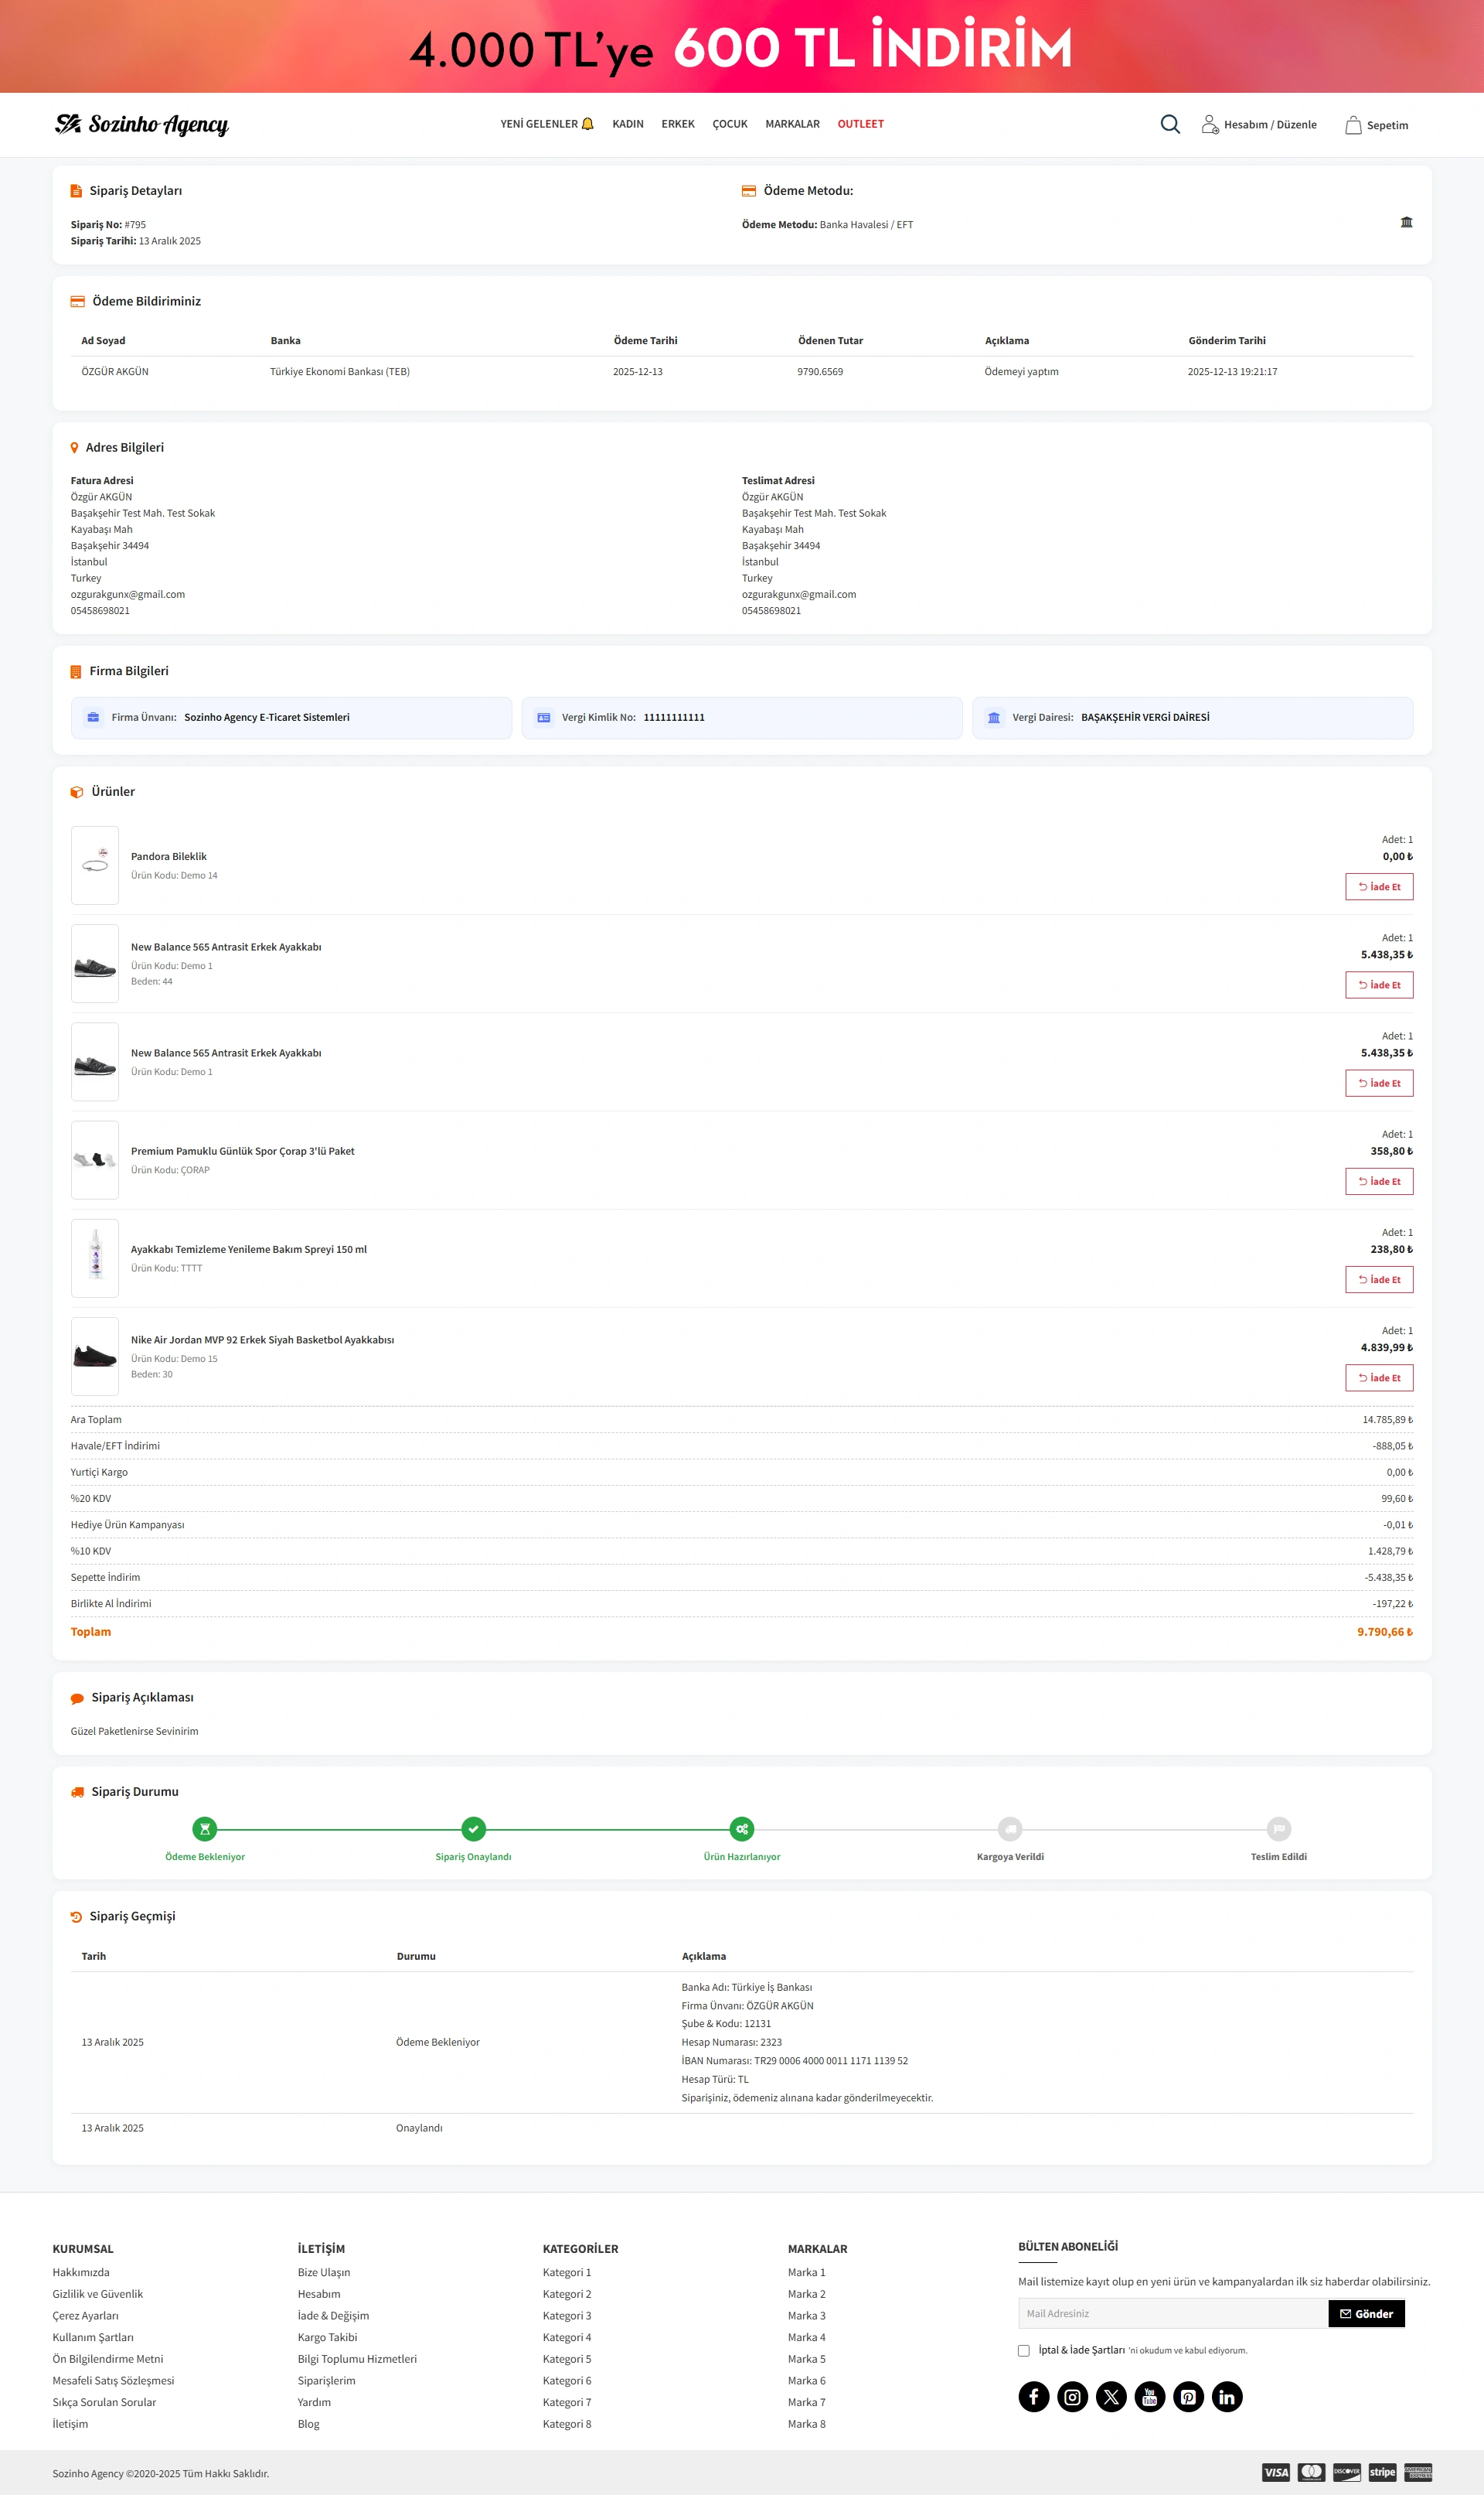Click İade Et for Nike Air Jordan
Screen dimensions: 1484x2495
[1378, 1377]
